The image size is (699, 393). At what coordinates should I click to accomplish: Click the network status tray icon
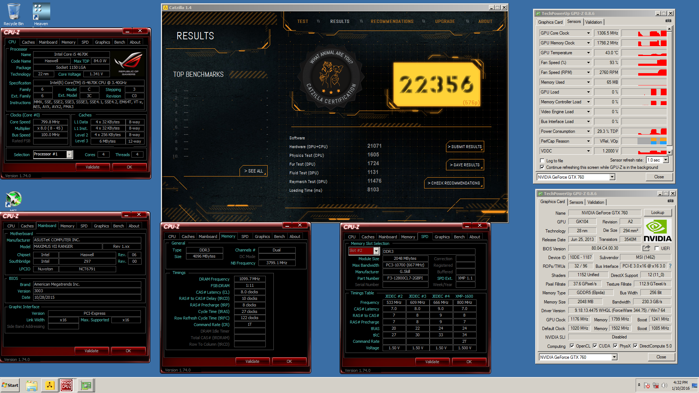[656, 385]
